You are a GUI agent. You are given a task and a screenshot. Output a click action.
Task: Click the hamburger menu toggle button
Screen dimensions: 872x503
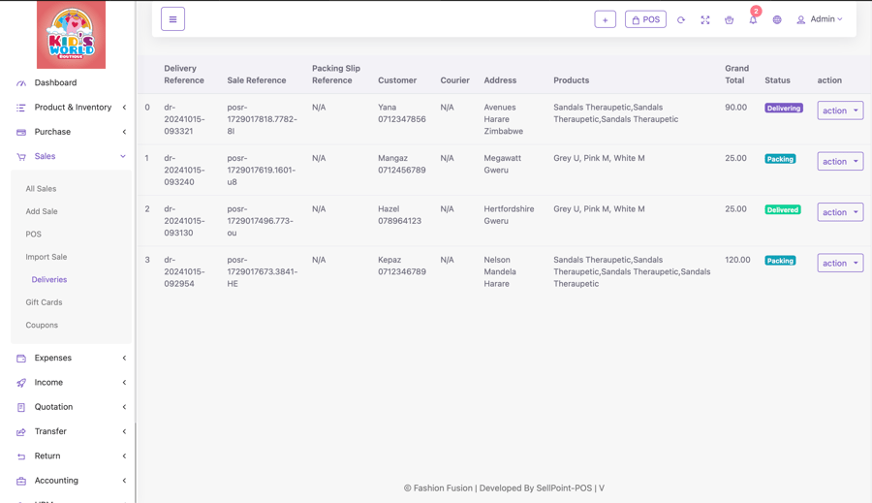pos(172,19)
